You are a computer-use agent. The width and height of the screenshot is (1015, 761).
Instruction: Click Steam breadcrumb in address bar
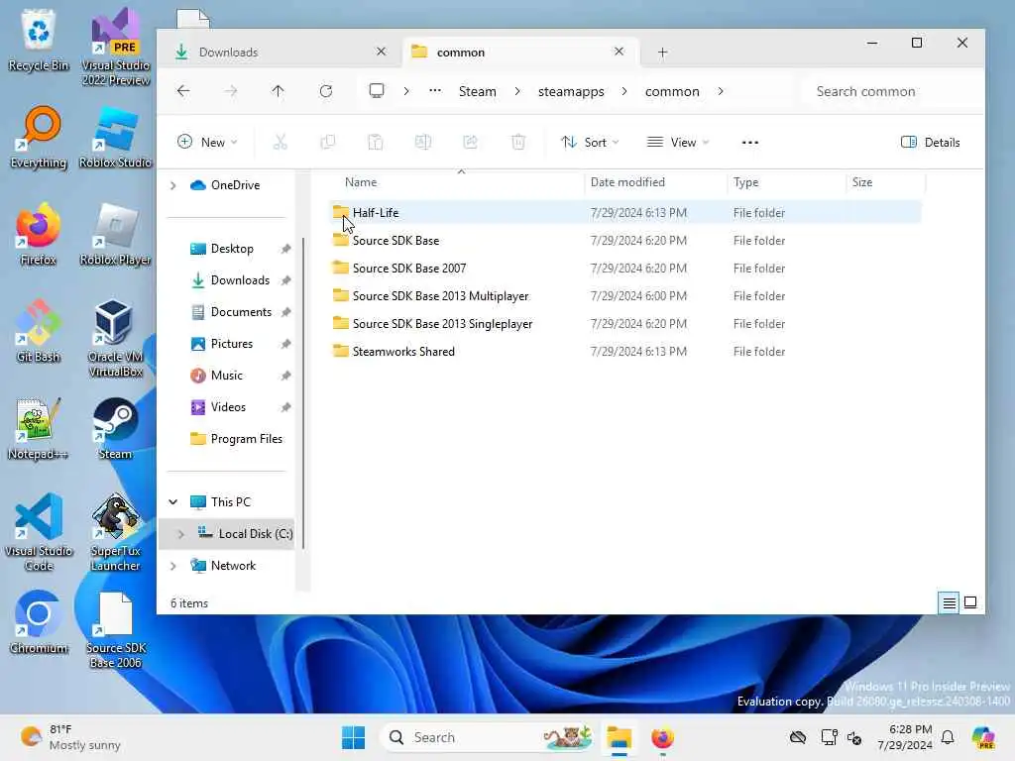pyautogui.click(x=477, y=91)
